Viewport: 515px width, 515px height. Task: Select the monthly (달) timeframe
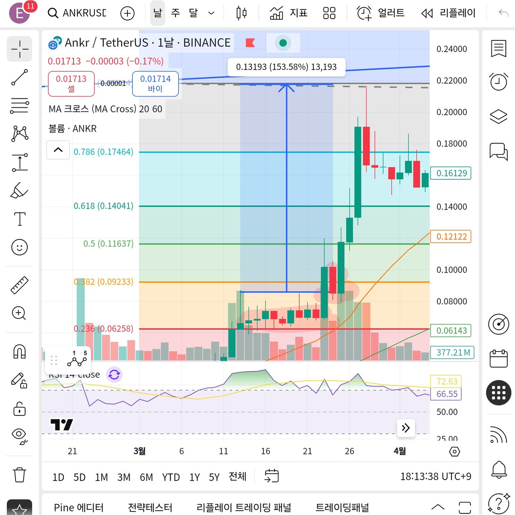[x=194, y=13]
